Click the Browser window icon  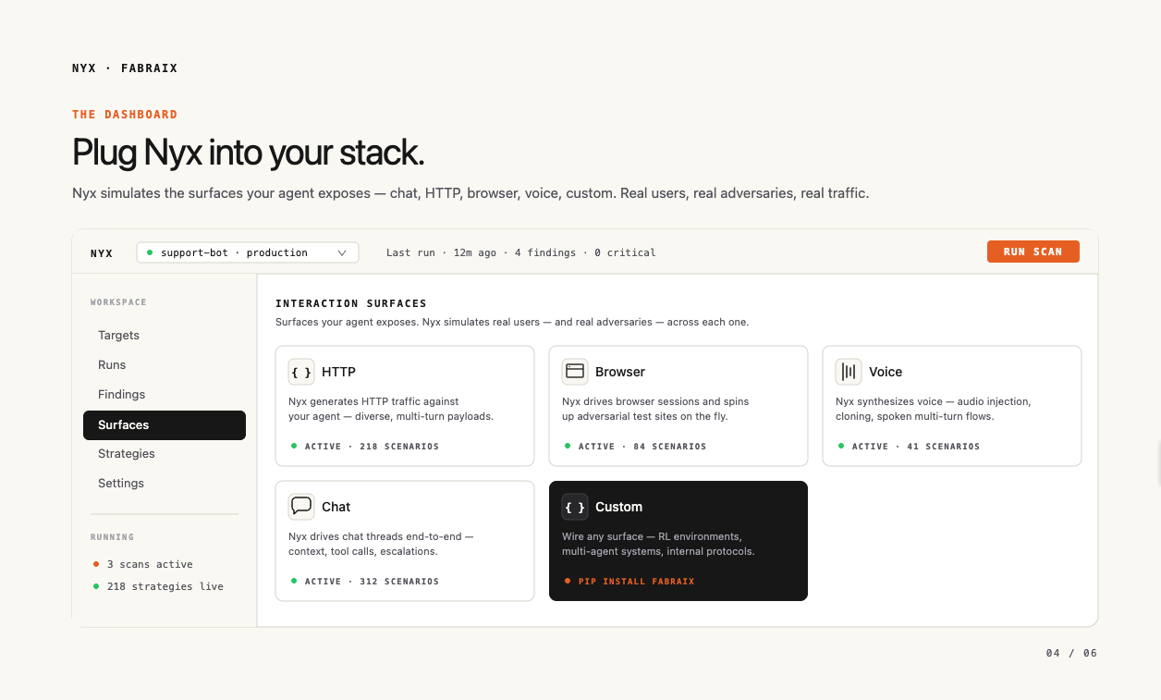click(x=575, y=372)
